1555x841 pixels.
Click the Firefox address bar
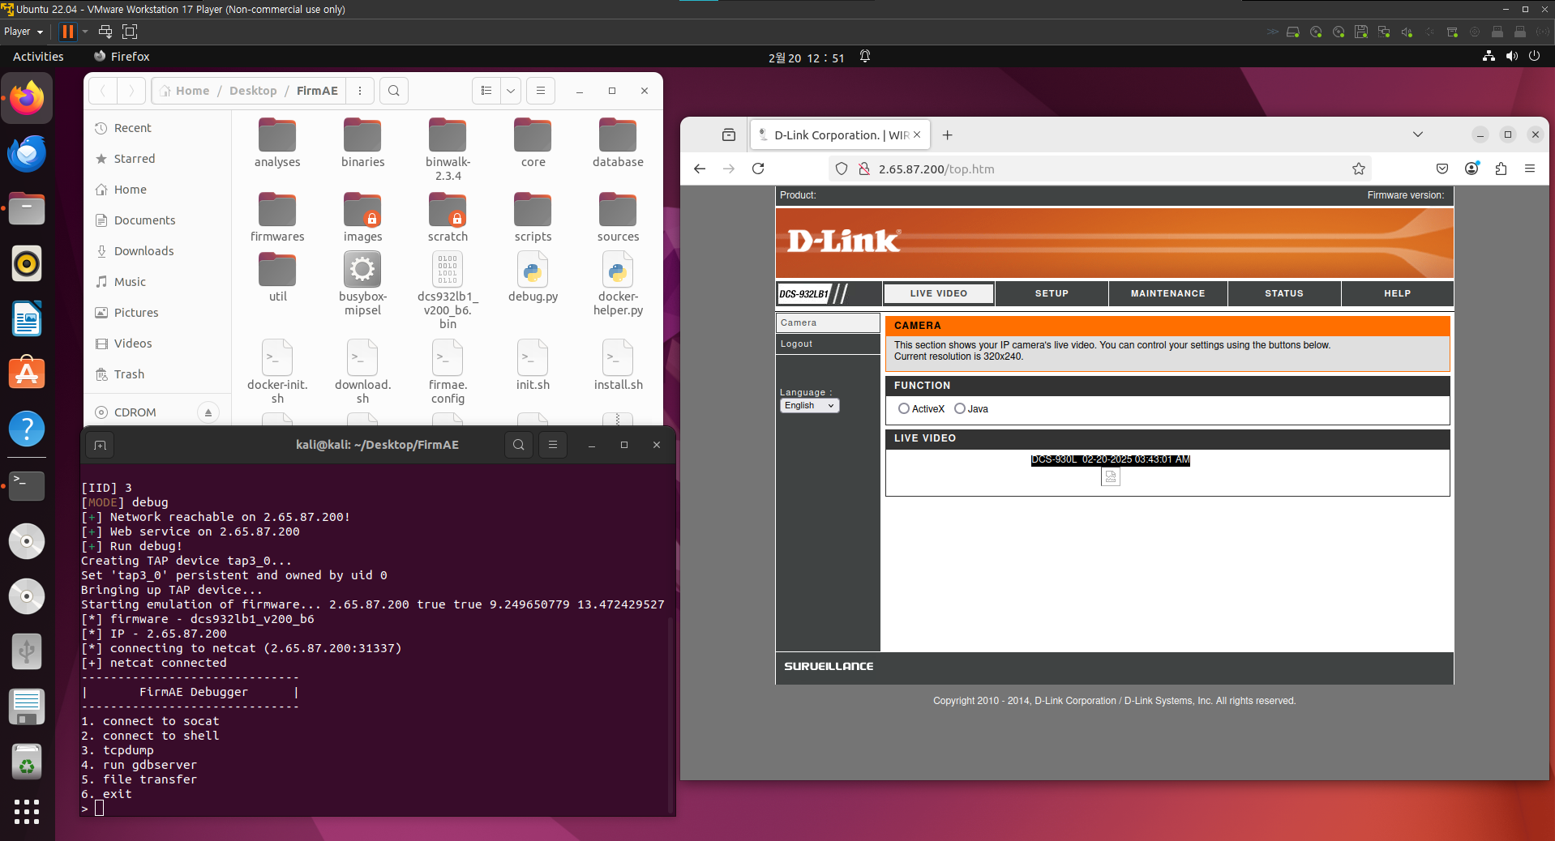(1099, 169)
